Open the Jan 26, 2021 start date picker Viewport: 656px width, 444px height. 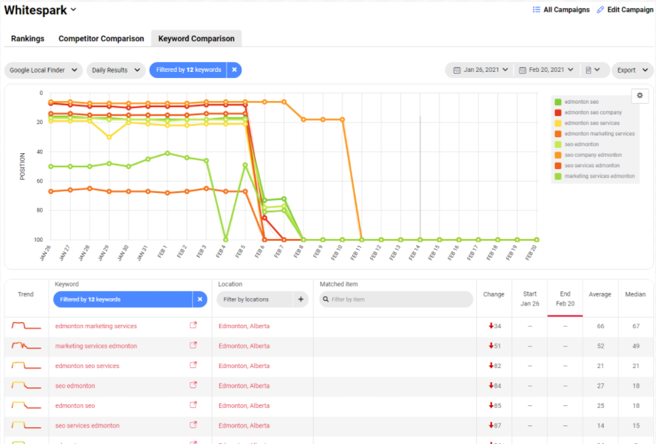480,70
